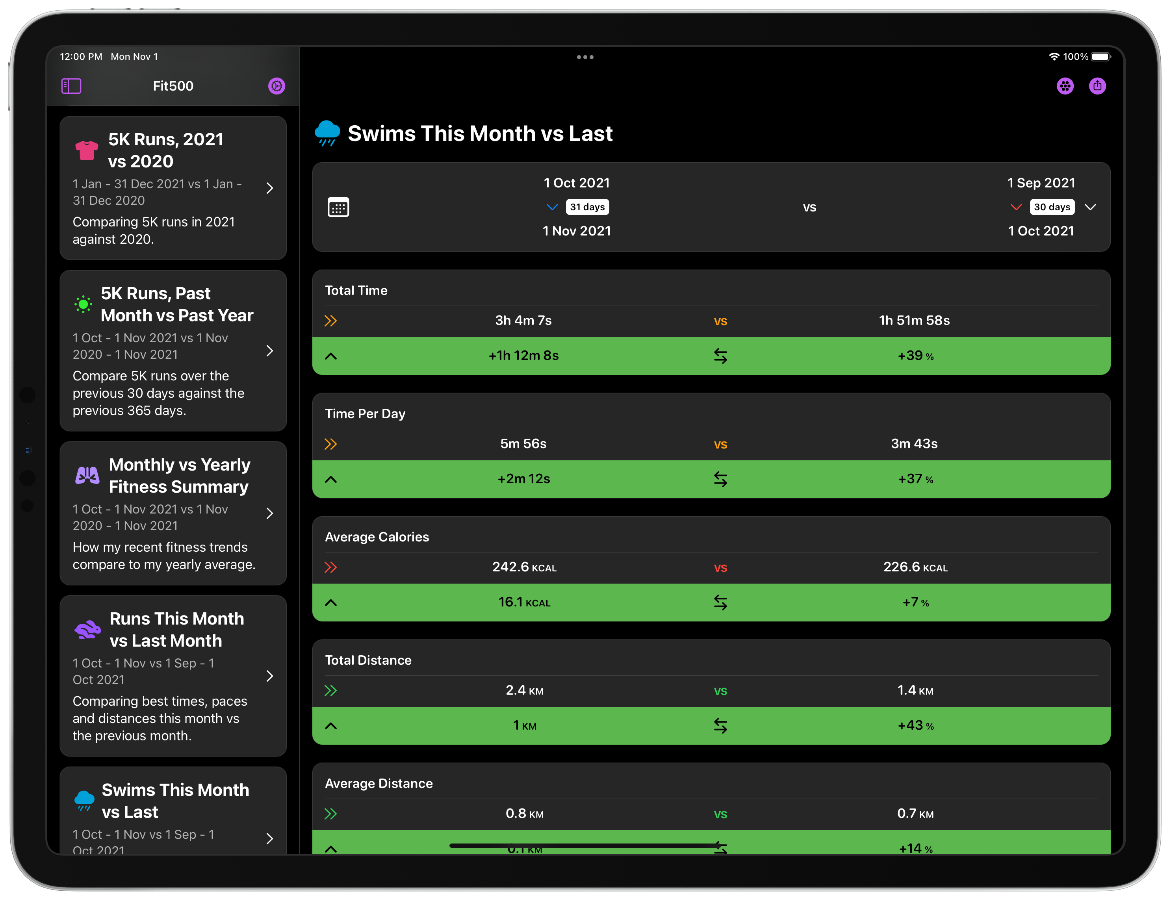Tap the share icon at top right
Image resolution: width=1171 pixels, height=901 pixels.
(x=1097, y=86)
